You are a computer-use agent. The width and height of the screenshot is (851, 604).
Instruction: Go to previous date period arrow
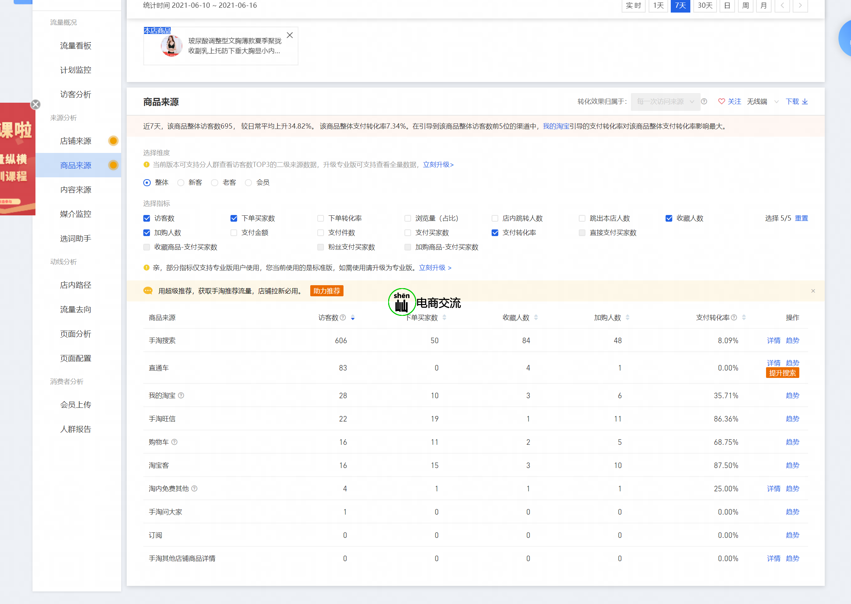coord(782,6)
